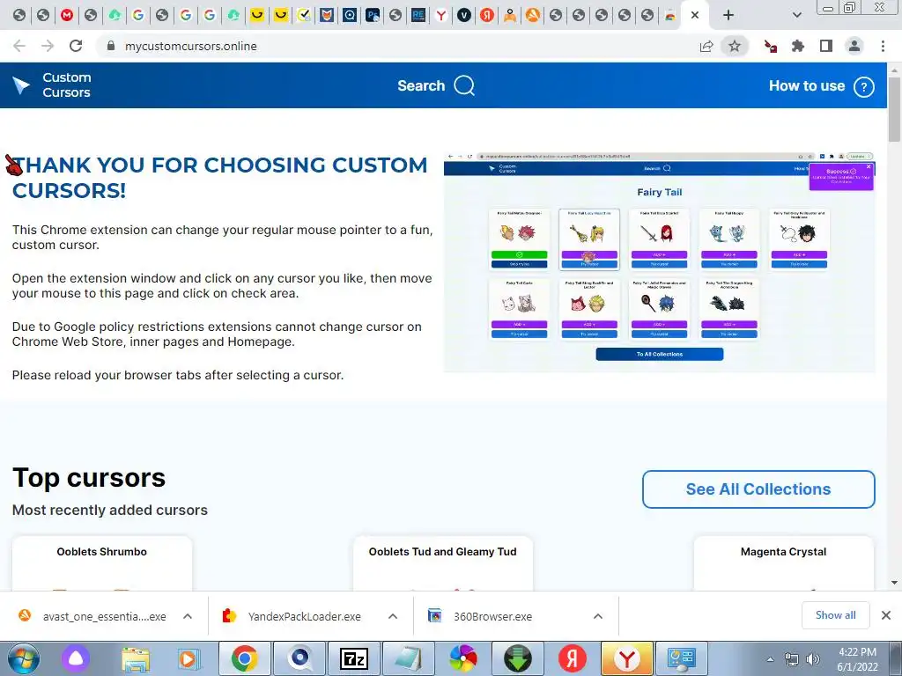The height and width of the screenshot is (676, 902).
Task: Show all downloads
Action: tap(835, 615)
